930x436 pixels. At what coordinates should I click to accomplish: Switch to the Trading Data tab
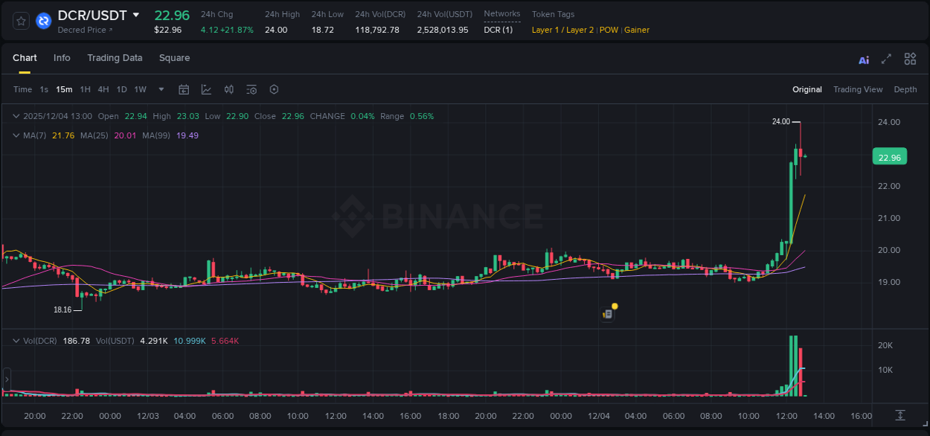click(115, 58)
